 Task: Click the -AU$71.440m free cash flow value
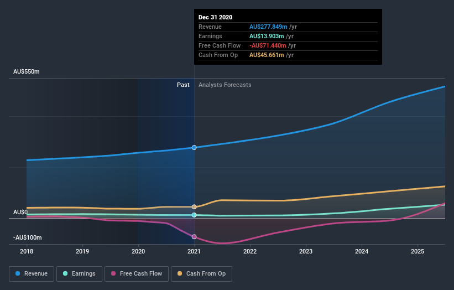coord(268,45)
